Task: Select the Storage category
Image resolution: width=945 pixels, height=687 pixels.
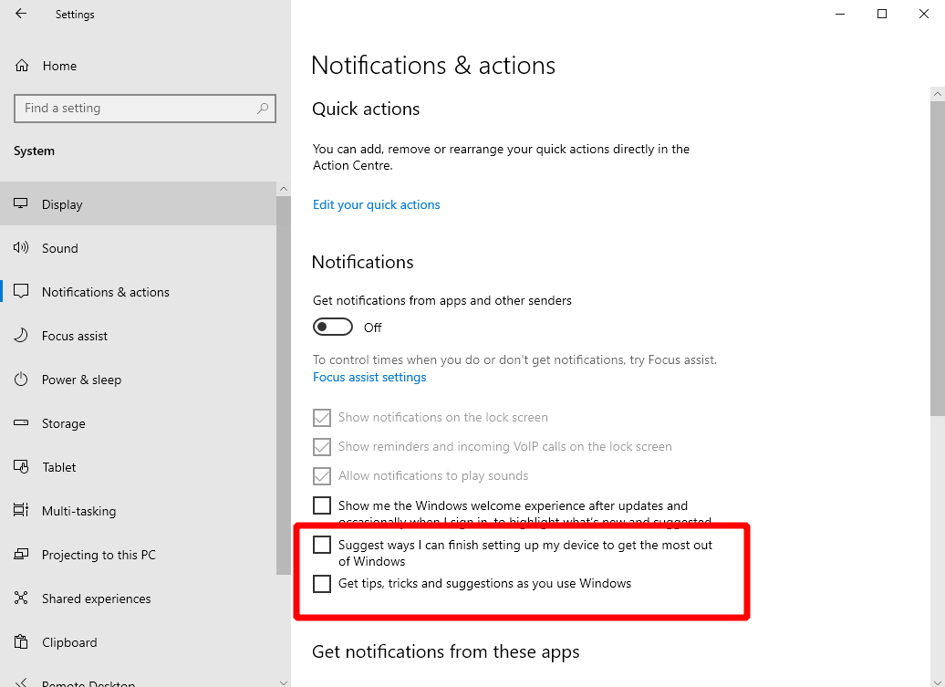Action: (x=138, y=423)
